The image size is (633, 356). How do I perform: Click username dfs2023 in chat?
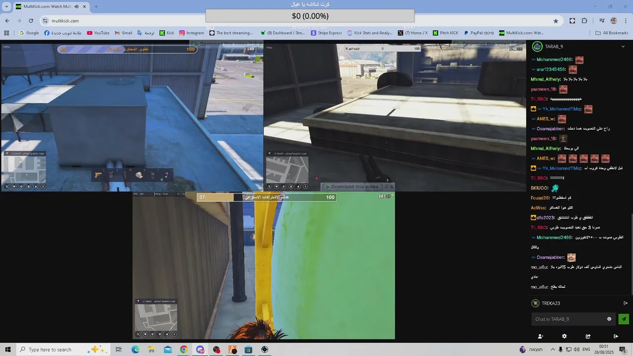tap(545, 218)
